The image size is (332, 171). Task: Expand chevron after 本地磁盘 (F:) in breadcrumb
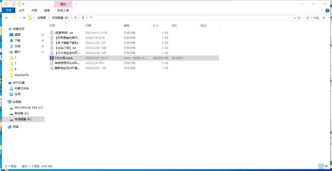[71, 18]
